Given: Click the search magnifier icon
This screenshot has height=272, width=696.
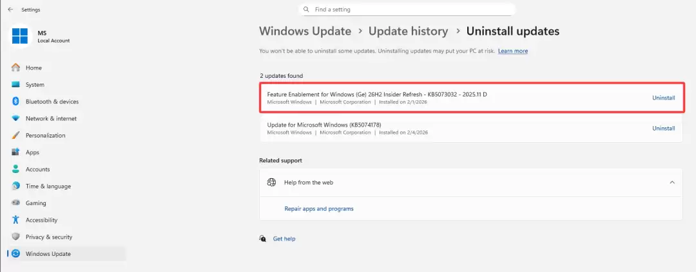Looking at the screenshot, I should click(x=306, y=9).
